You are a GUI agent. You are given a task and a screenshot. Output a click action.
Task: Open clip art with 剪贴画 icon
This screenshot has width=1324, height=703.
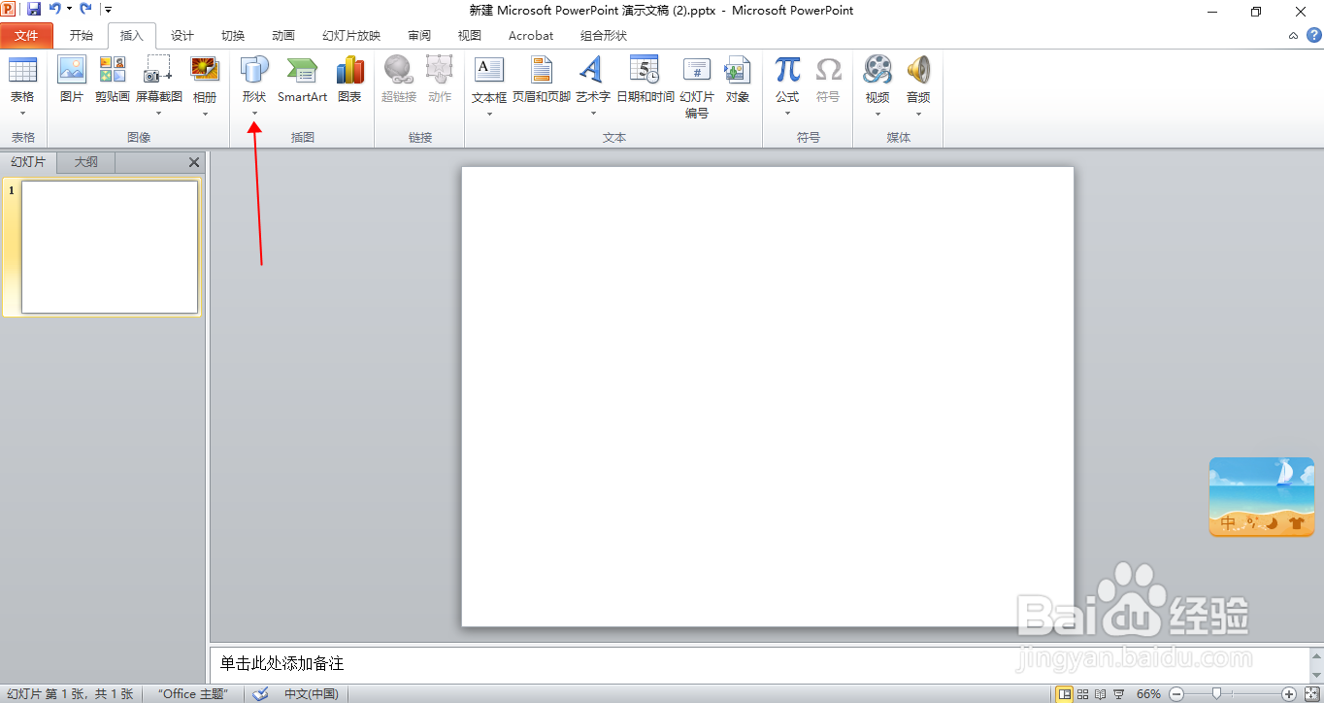[113, 70]
